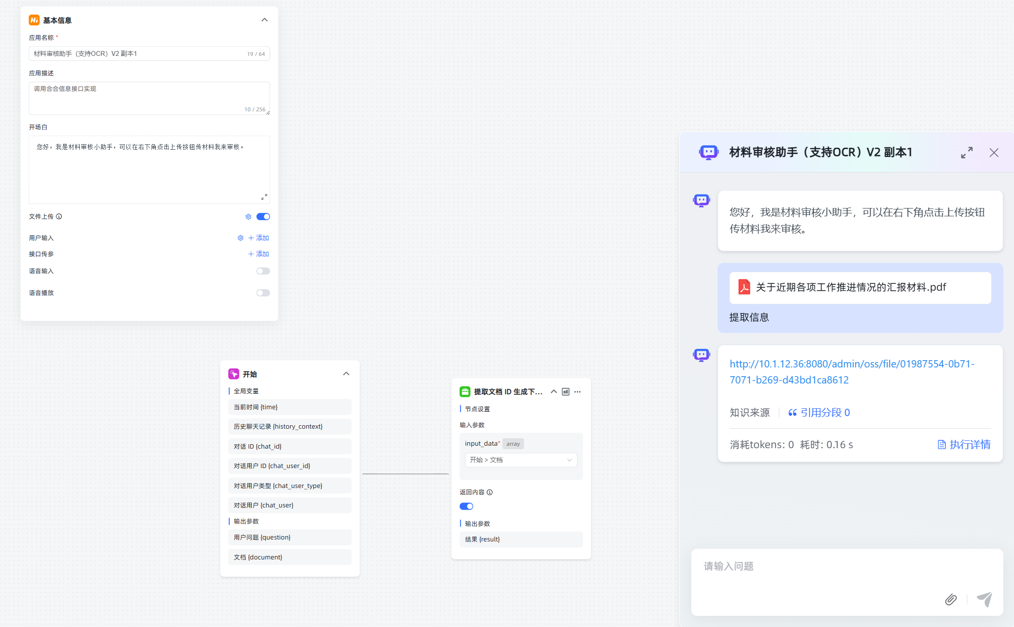Select 对话用户 {chat_user} variable
The width and height of the screenshot is (1014, 627).
(x=290, y=505)
